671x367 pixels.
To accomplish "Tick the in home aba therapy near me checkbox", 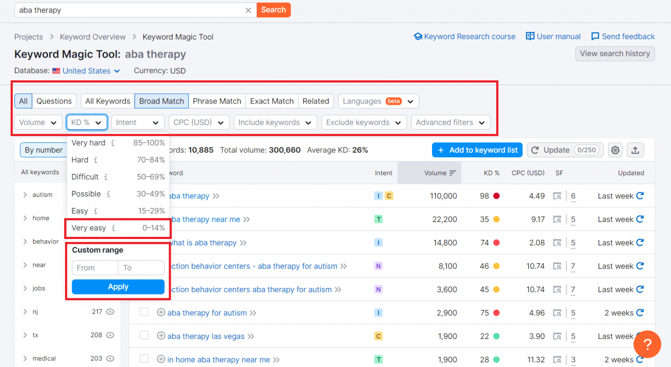I will click(x=144, y=359).
